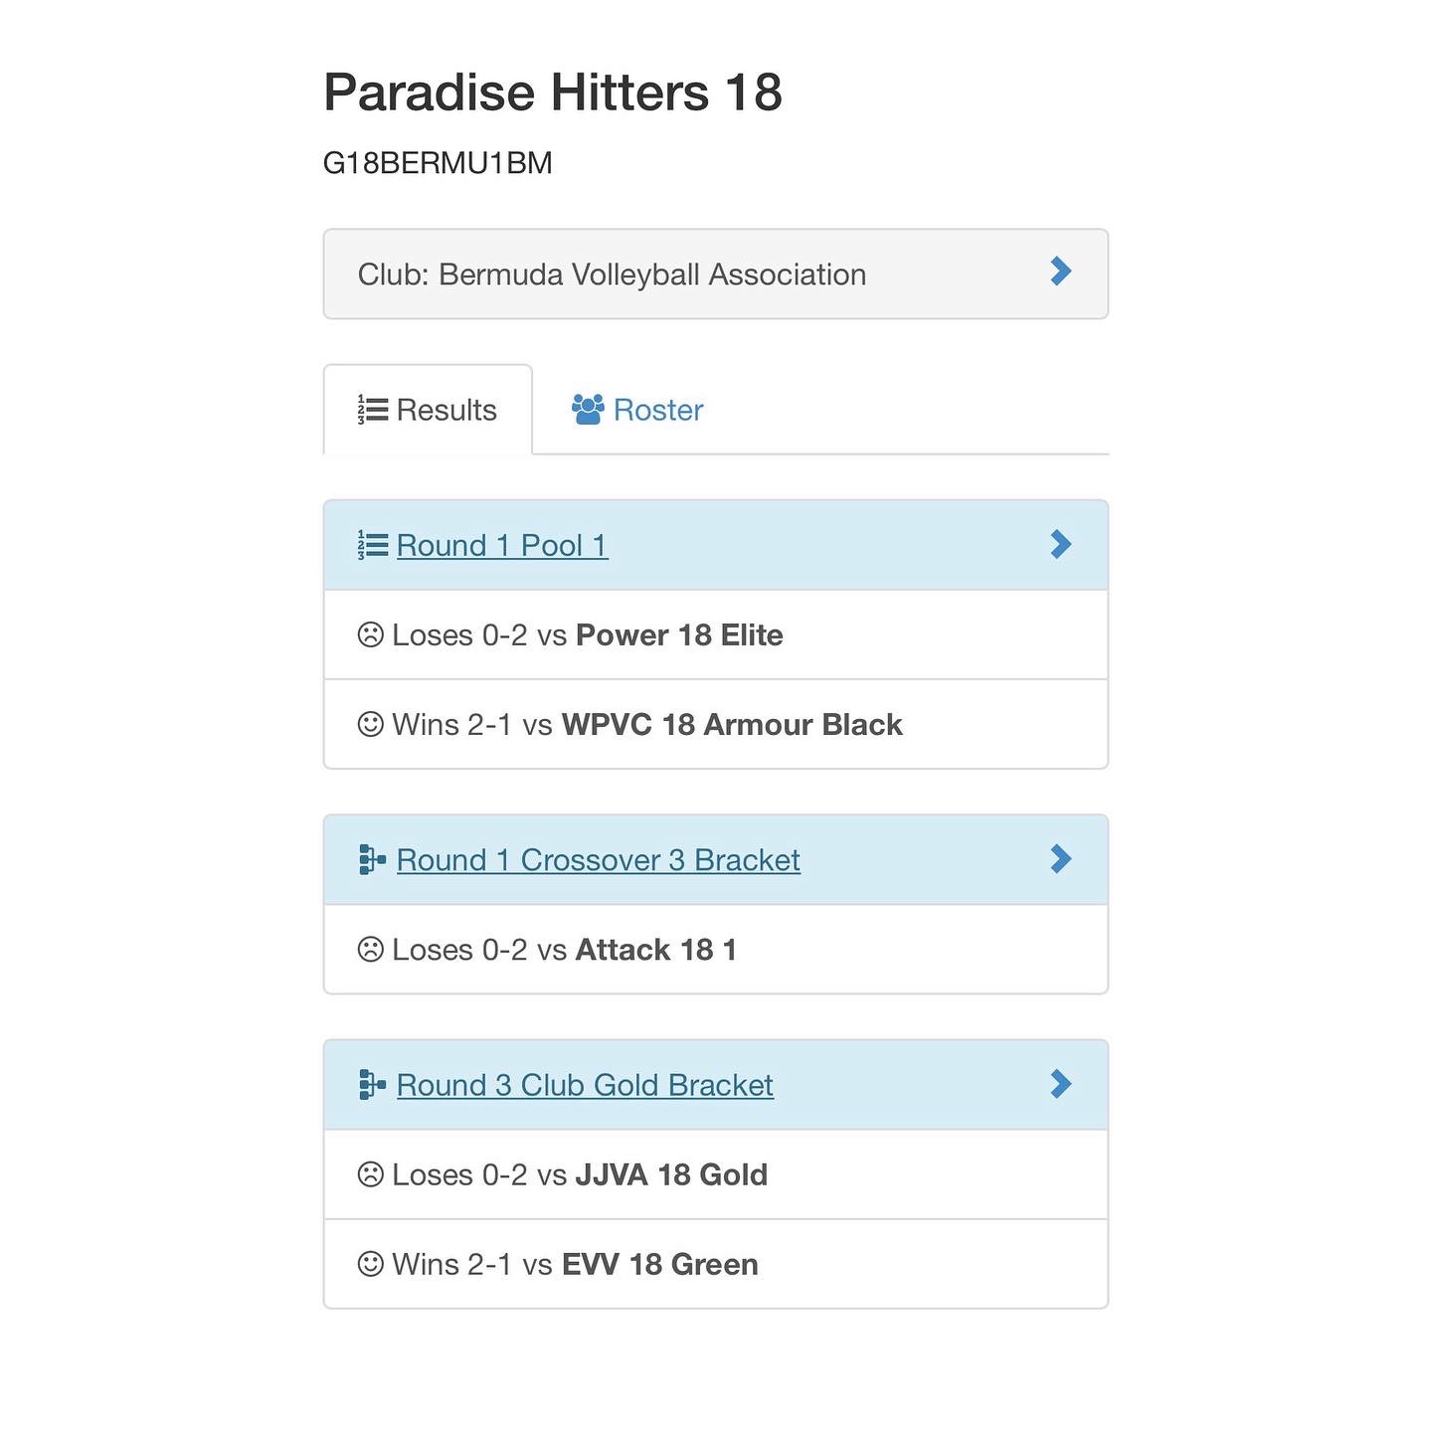This screenshot has height=1432, width=1432.
Task: Click the sad face icon by JJVA 18 Gold
Action: point(370,1174)
